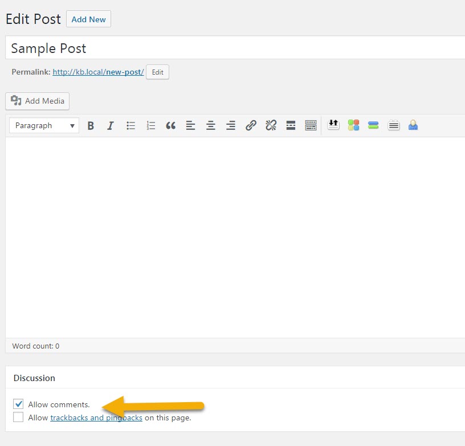Toggle bold formatting in the editor toolbar
This screenshot has width=465, height=446.
coord(91,126)
